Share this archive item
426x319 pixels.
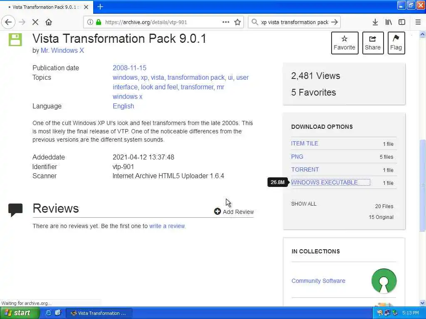[373, 43]
